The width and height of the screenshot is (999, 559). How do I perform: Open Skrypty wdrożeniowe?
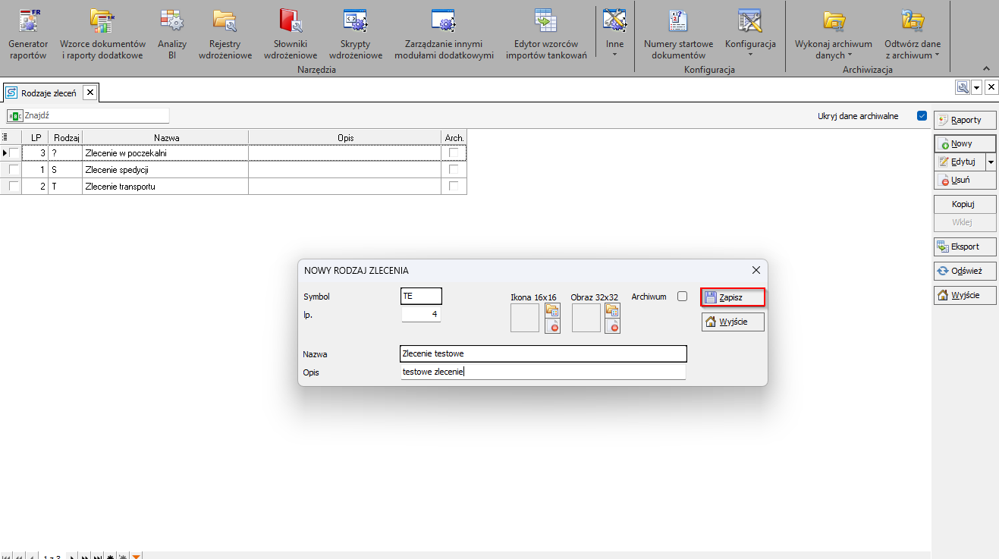pyautogui.click(x=356, y=34)
